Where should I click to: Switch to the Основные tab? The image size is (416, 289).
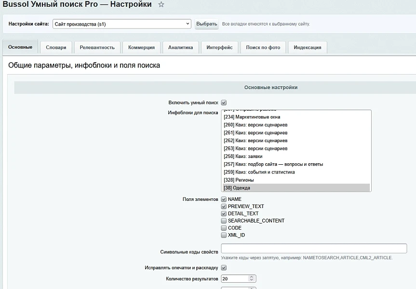click(20, 47)
